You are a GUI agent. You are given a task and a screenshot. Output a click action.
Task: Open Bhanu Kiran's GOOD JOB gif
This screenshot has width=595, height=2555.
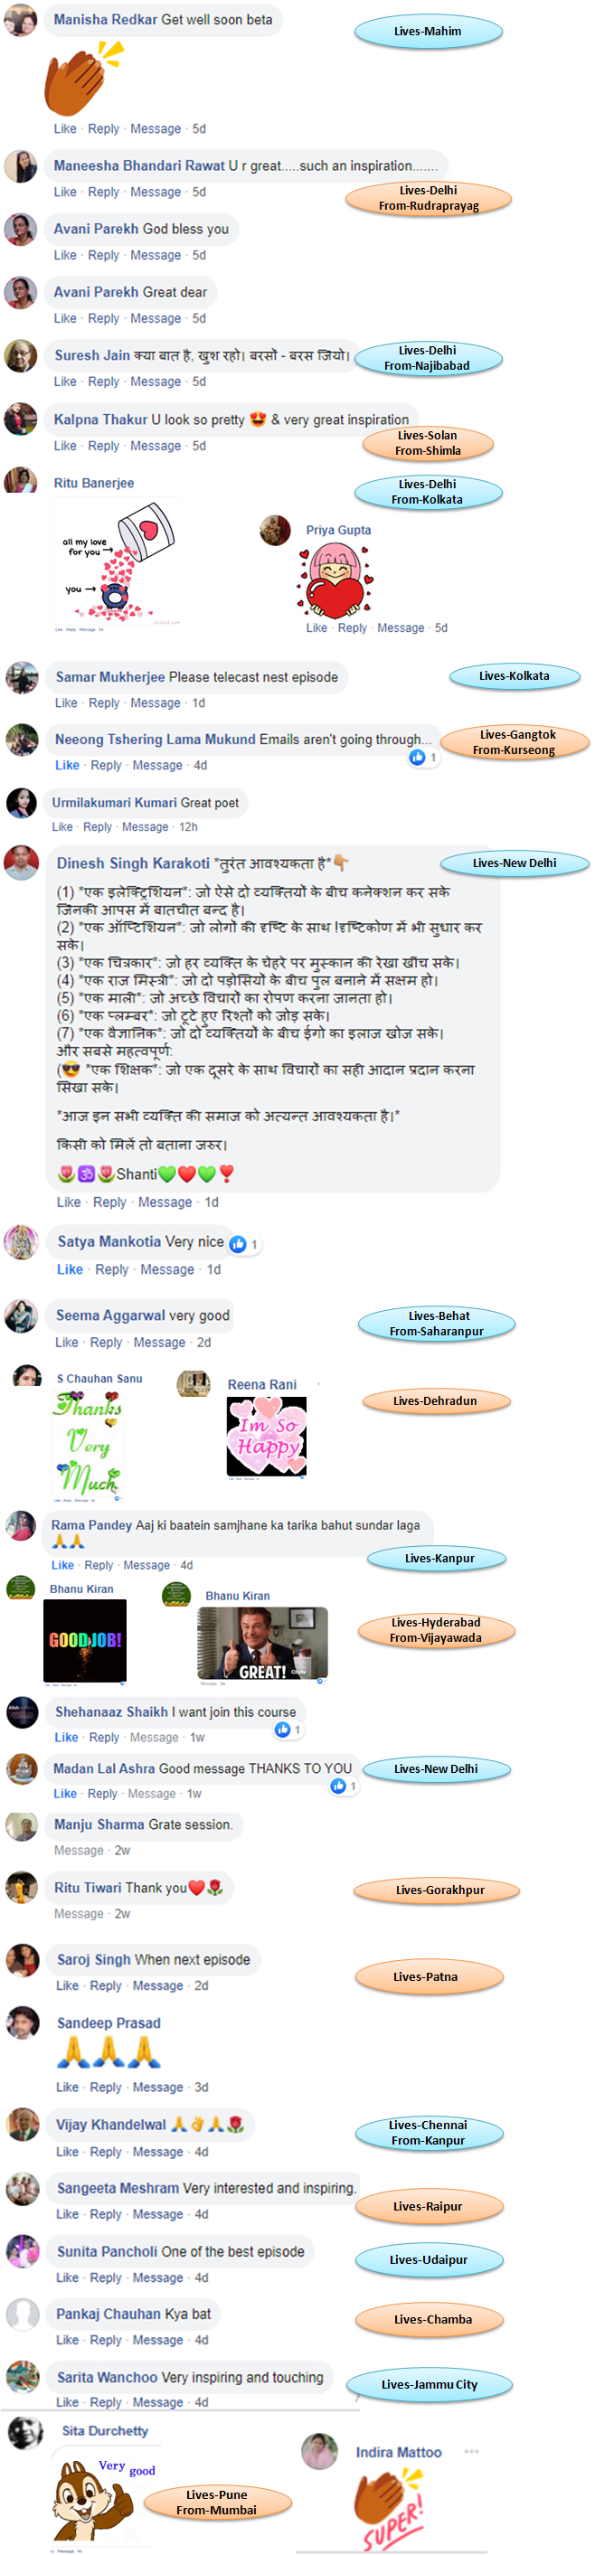click(85, 1642)
